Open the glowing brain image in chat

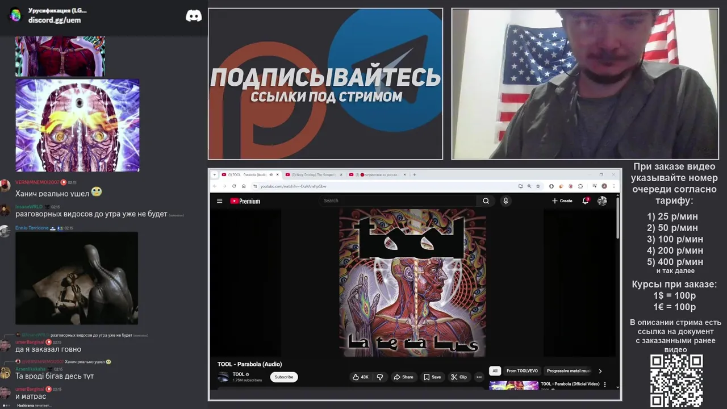[x=77, y=125]
